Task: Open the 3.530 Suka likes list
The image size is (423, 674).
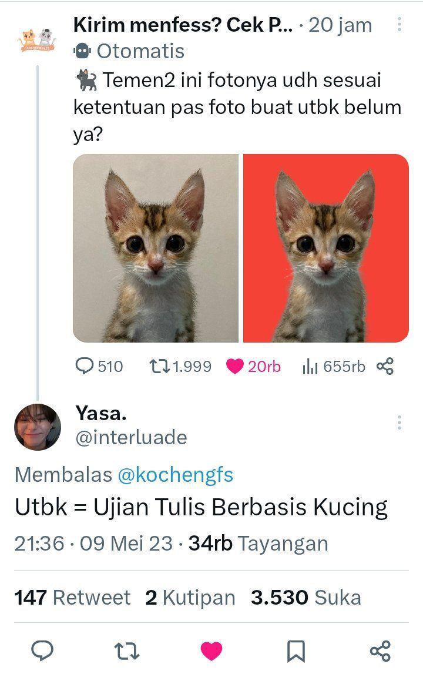Action: pyautogui.click(x=306, y=598)
